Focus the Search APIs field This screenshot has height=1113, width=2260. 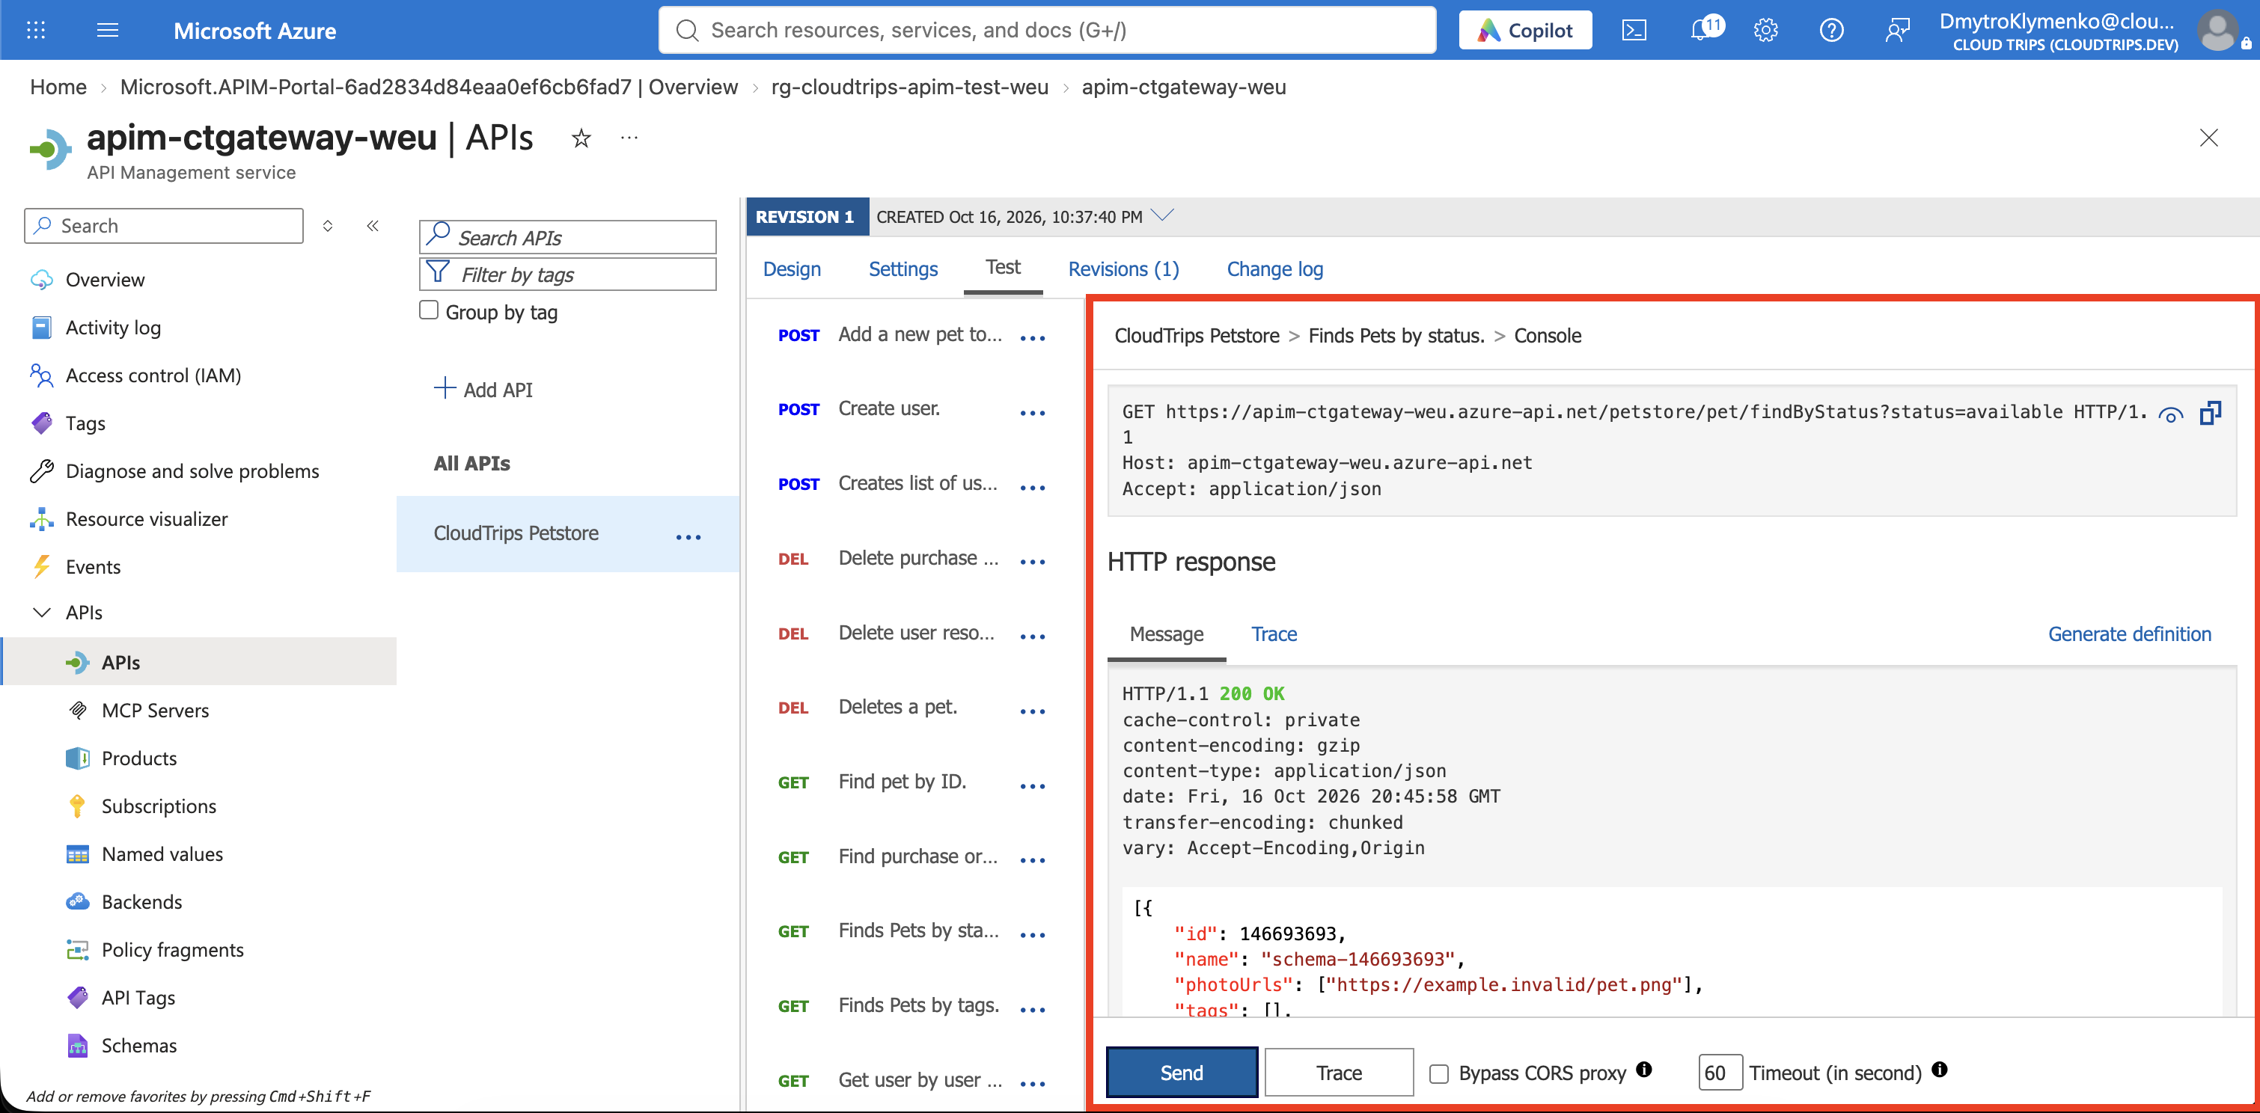pyautogui.click(x=568, y=237)
